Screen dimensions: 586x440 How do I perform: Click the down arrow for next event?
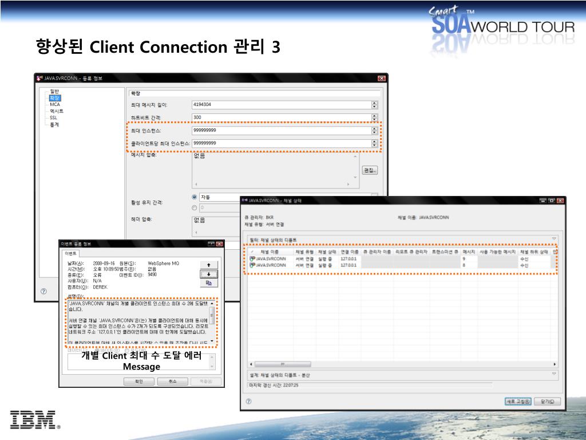208,274
